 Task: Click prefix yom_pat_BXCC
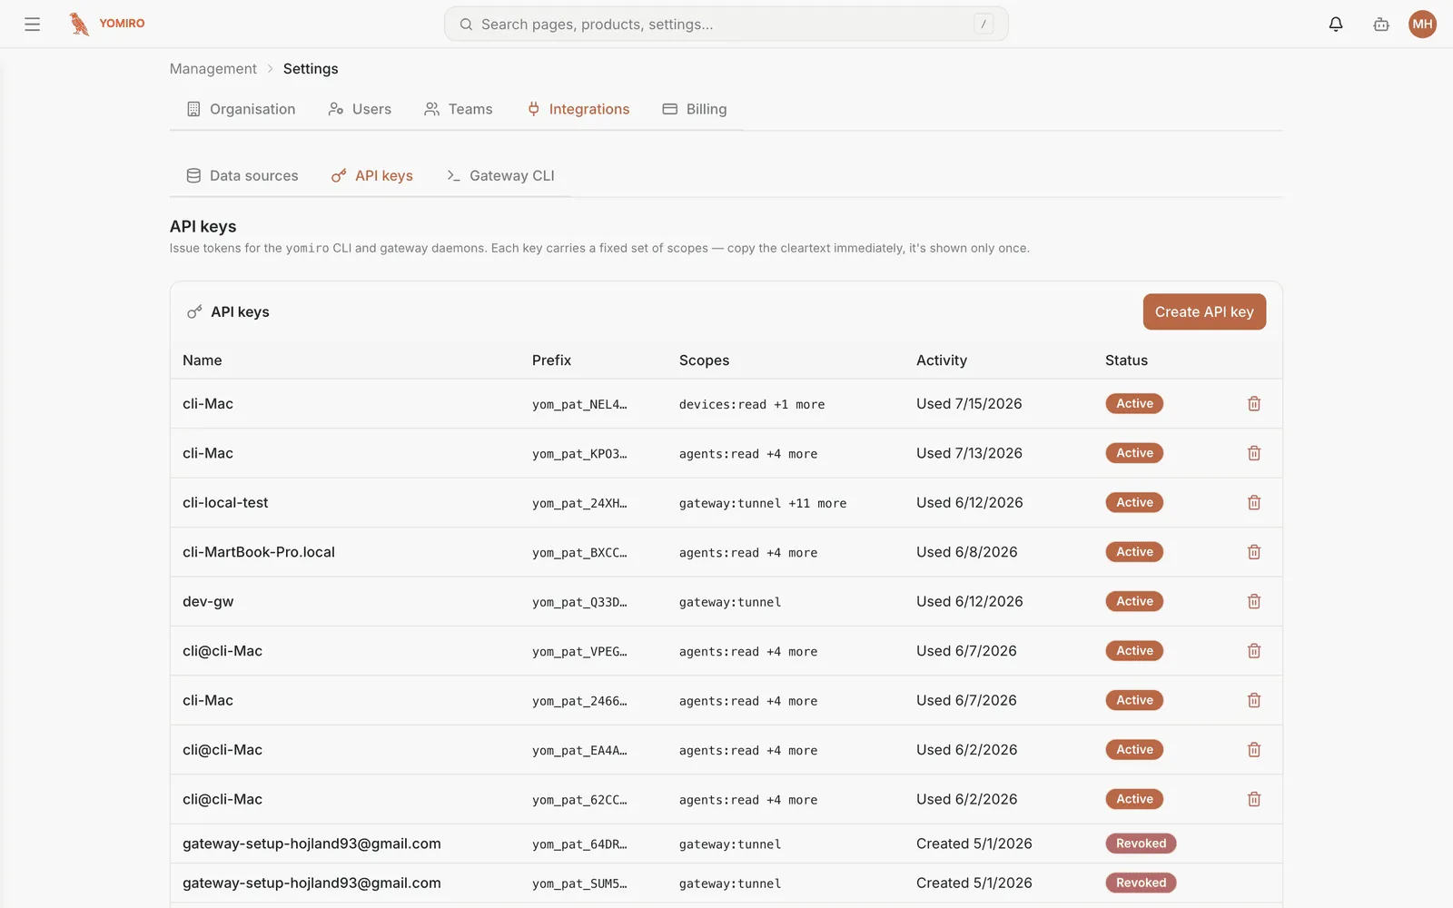click(579, 553)
